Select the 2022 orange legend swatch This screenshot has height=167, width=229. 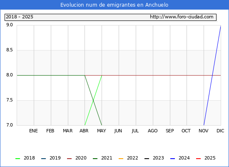pyautogui.click(x=121, y=159)
